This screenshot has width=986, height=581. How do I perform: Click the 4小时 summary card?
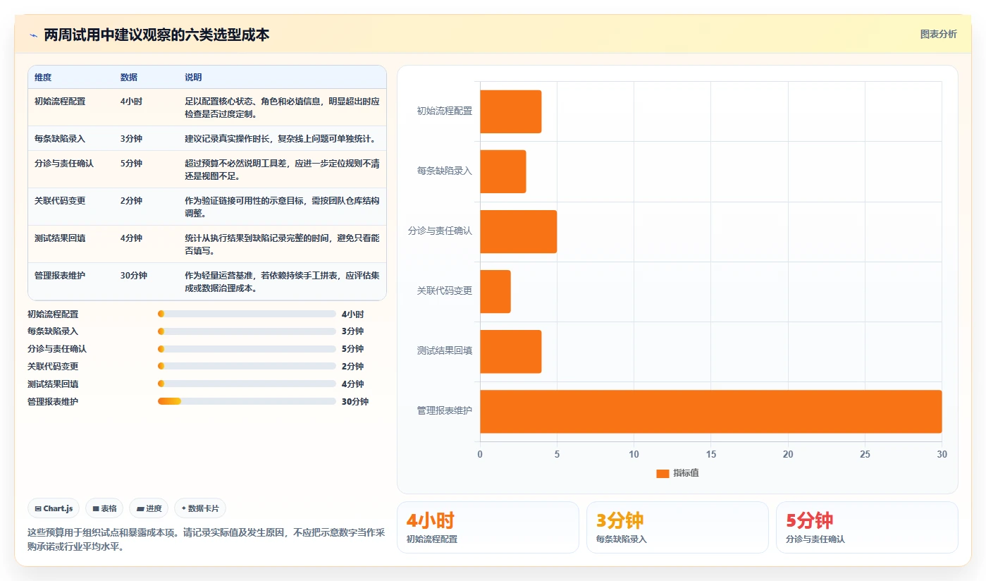click(x=488, y=527)
